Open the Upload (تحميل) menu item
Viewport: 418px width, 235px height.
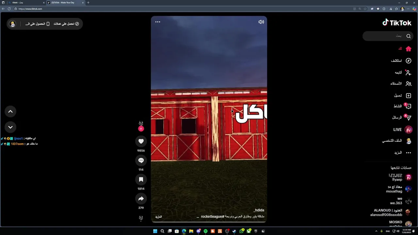pyautogui.click(x=402, y=96)
